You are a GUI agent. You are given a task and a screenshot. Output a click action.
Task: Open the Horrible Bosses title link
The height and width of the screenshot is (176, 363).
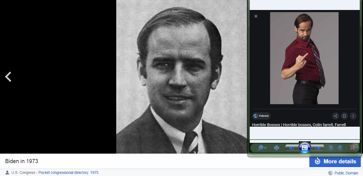299,125
